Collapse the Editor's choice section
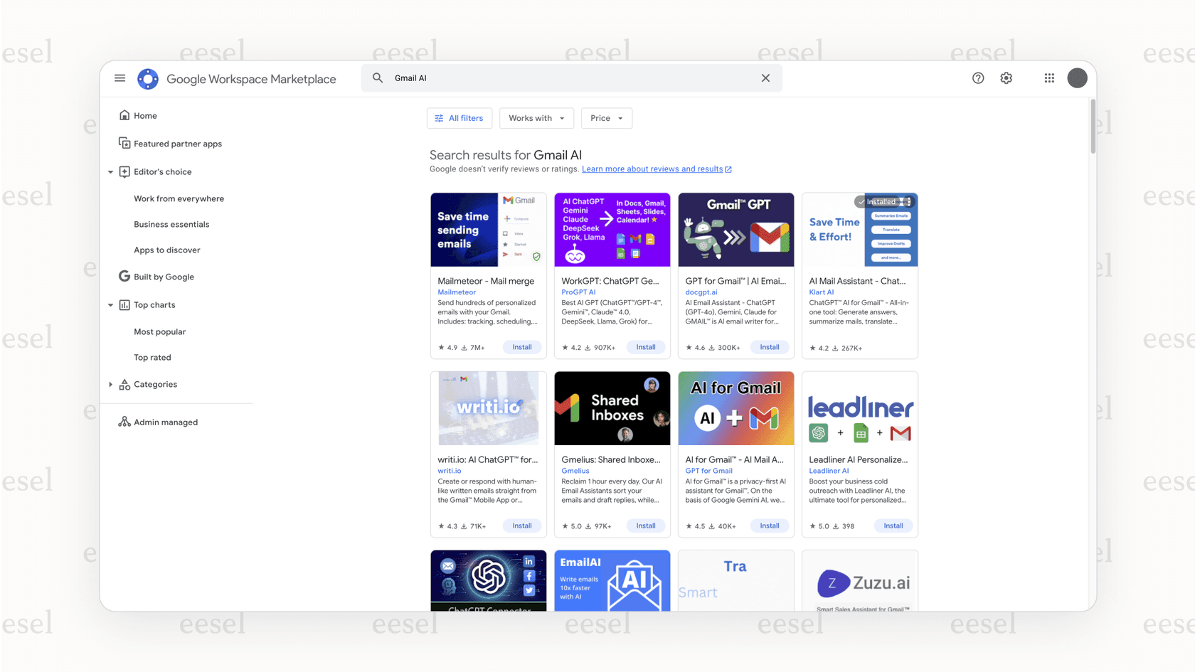 coord(110,171)
